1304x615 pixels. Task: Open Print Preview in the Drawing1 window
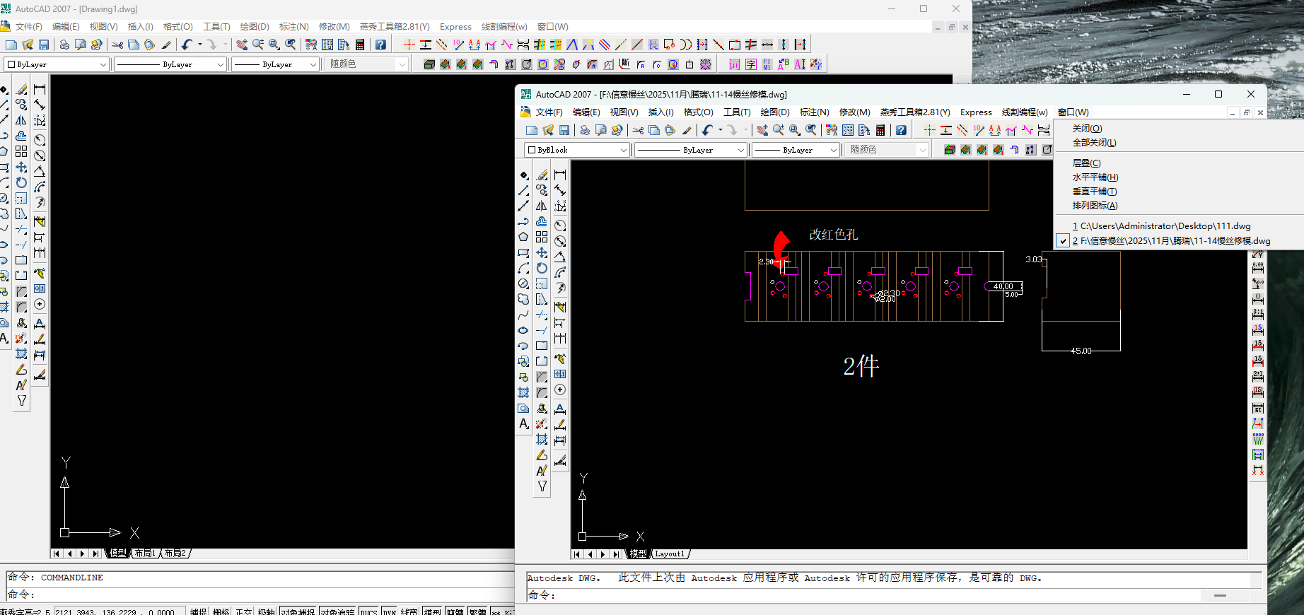(x=80, y=45)
